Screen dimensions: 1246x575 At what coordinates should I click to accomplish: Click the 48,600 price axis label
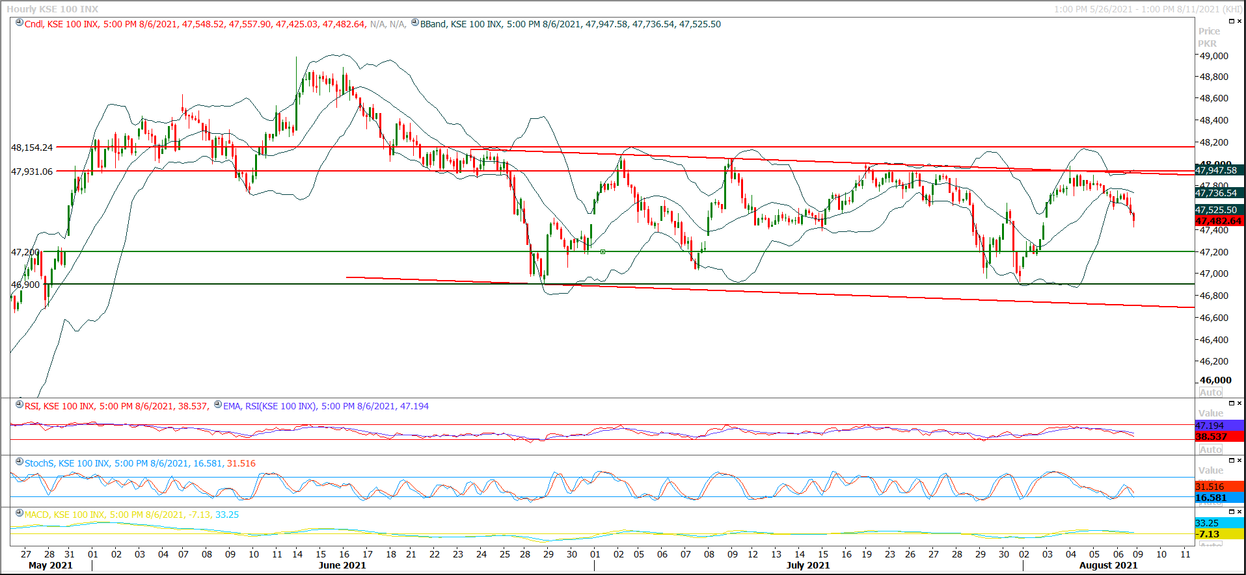click(1214, 98)
